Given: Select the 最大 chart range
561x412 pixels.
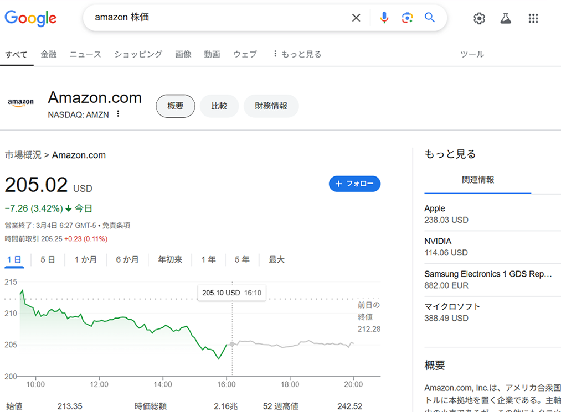Looking at the screenshot, I should [276, 260].
